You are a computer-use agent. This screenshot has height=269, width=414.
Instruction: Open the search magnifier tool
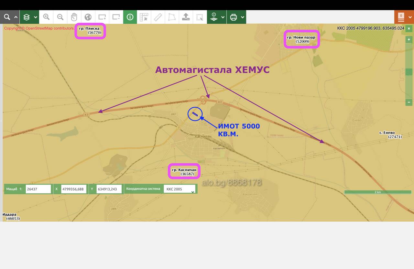pyautogui.click(x=7, y=17)
